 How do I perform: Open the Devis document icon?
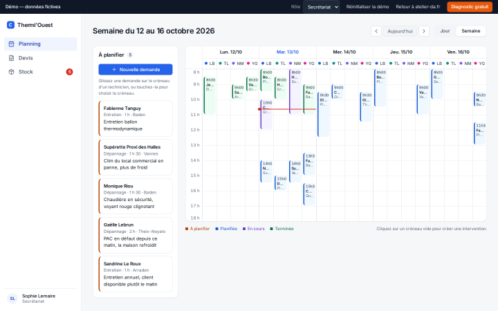point(12,58)
